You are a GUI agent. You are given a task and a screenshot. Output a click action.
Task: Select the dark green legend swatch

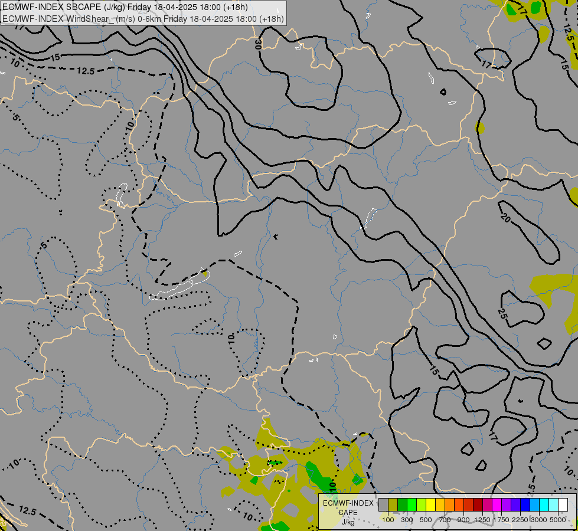click(x=402, y=505)
